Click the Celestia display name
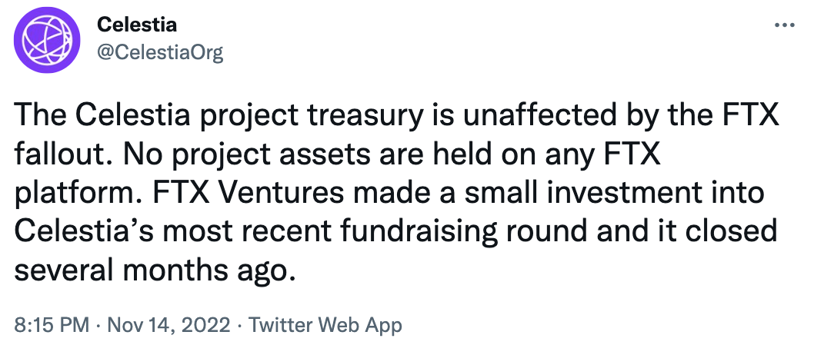814x355 pixels. tap(137, 25)
